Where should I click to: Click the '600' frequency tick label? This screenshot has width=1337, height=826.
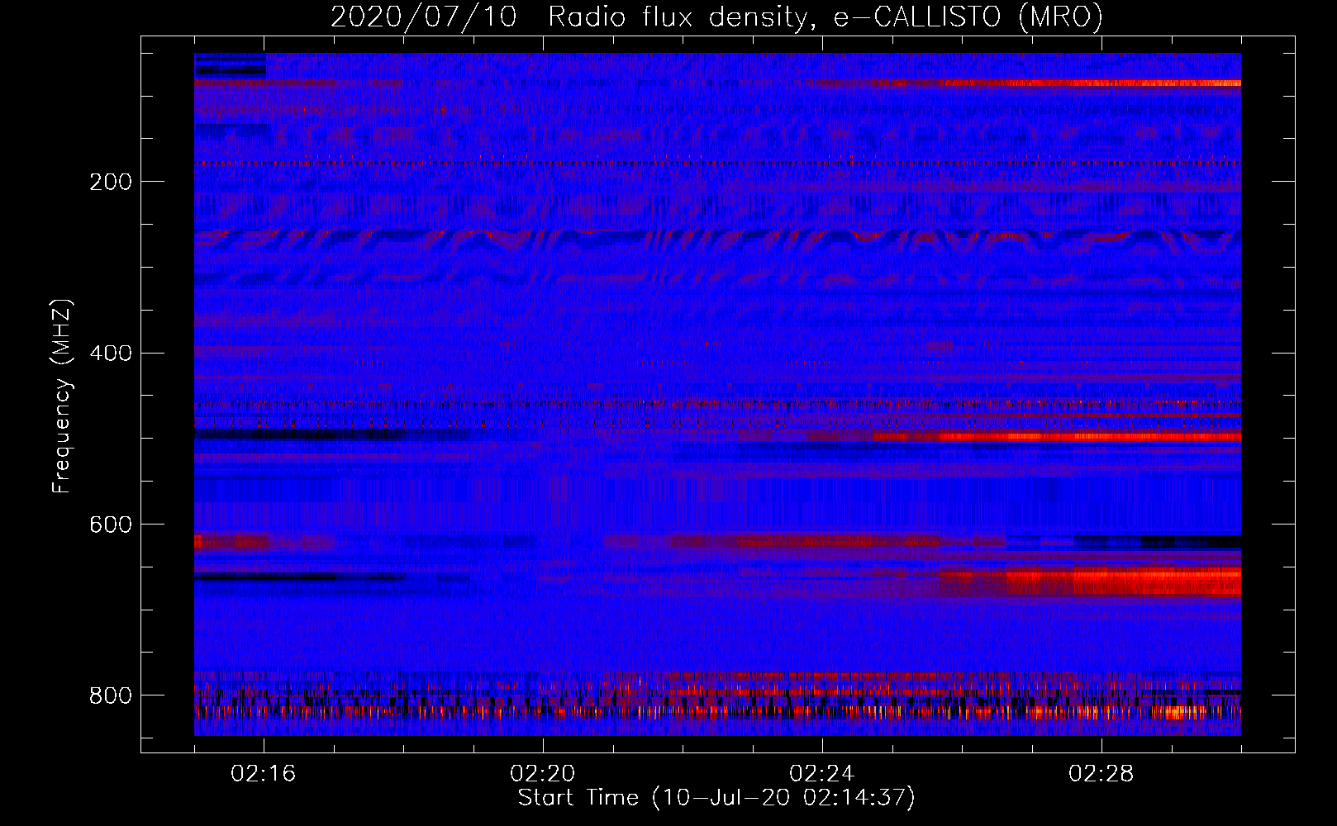111,525
